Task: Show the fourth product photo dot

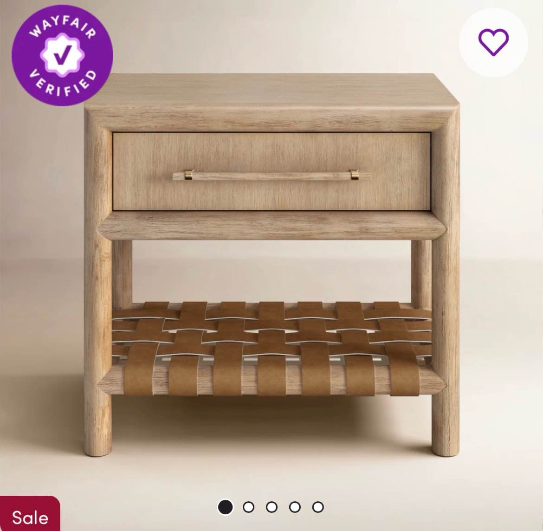Action: tap(295, 507)
